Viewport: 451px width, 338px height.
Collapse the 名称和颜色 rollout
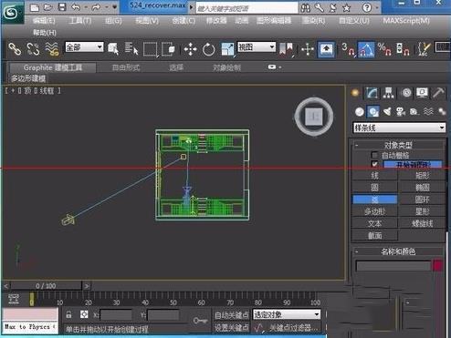(398, 251)
